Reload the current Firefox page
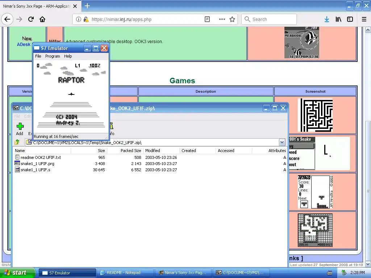 [x=31, y=19]
